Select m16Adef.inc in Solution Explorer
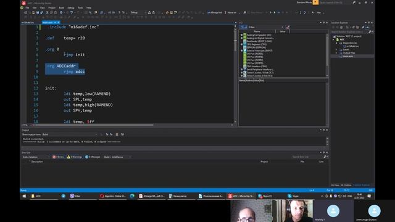 (x=352, y=46)
